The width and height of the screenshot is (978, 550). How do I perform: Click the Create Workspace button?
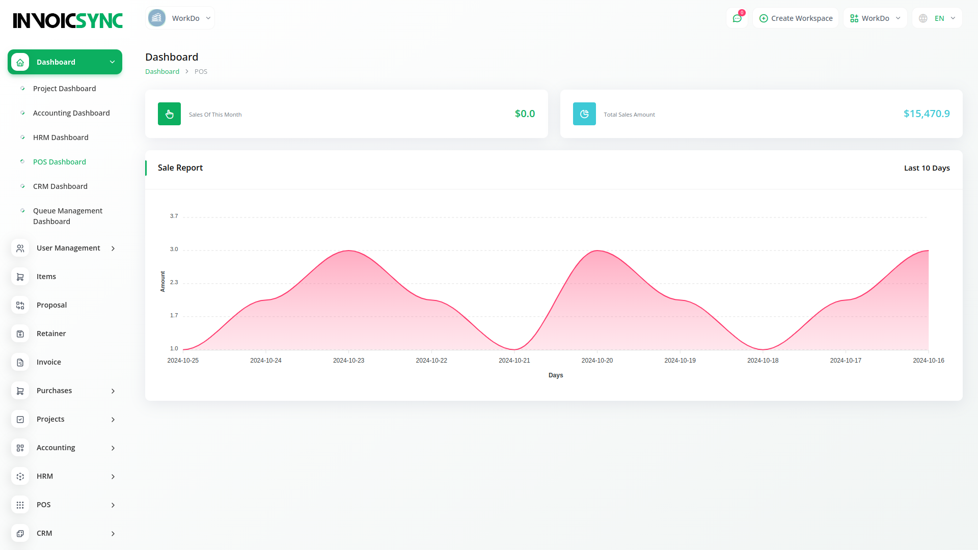point(796,18)
